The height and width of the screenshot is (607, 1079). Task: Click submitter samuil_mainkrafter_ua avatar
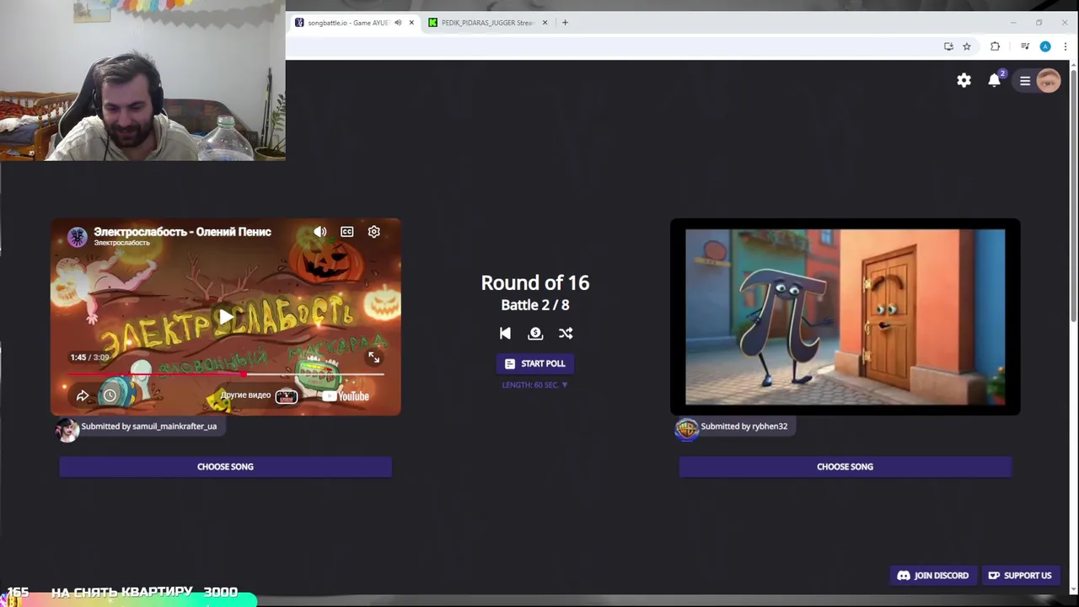pyautogui.click(x=67, y=429)
